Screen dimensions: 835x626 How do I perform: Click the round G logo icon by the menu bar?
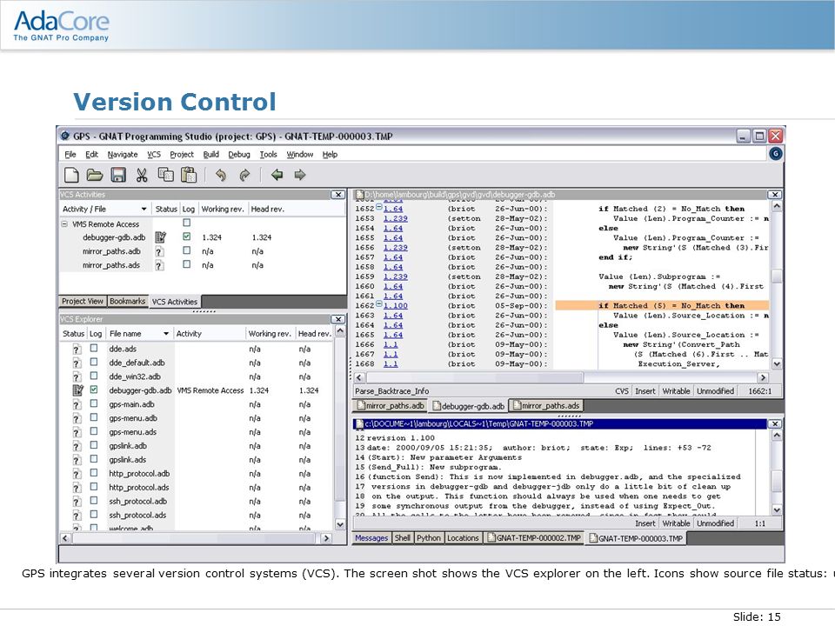click(x=775, y=154)
